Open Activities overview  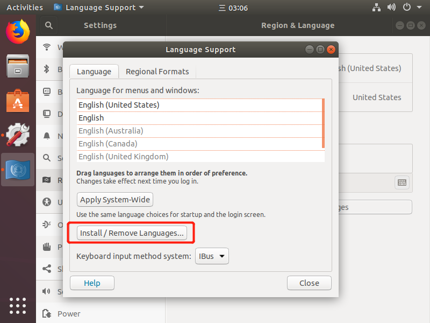(25, 8)
